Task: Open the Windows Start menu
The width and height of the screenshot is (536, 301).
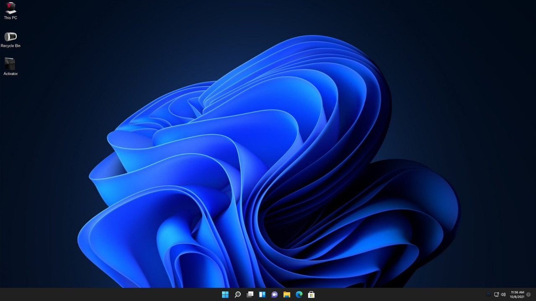Action: [x=225, y=295]
